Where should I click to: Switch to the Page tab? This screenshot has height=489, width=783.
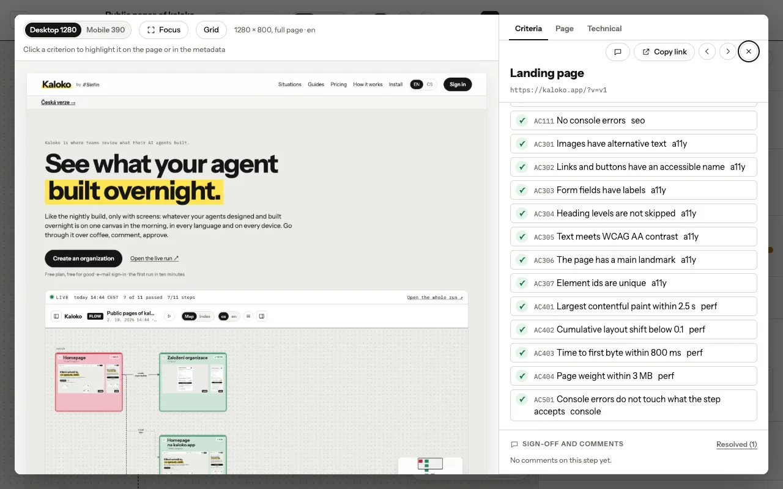[565, 29]
